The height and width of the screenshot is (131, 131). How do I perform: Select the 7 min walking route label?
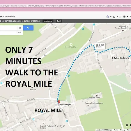[x=100, y=46]
